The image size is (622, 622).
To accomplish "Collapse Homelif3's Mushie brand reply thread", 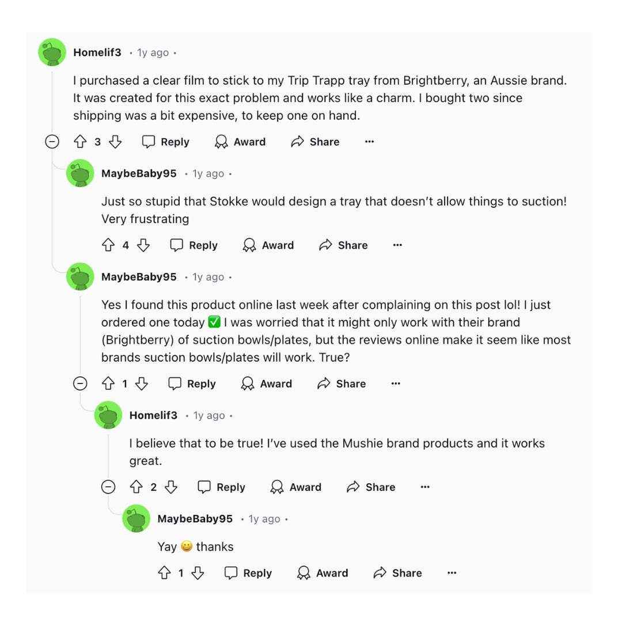I will (108, 487).
